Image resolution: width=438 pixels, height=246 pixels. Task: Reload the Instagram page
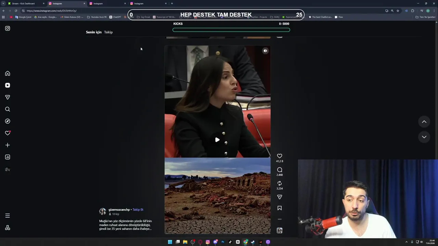[16, 11]
